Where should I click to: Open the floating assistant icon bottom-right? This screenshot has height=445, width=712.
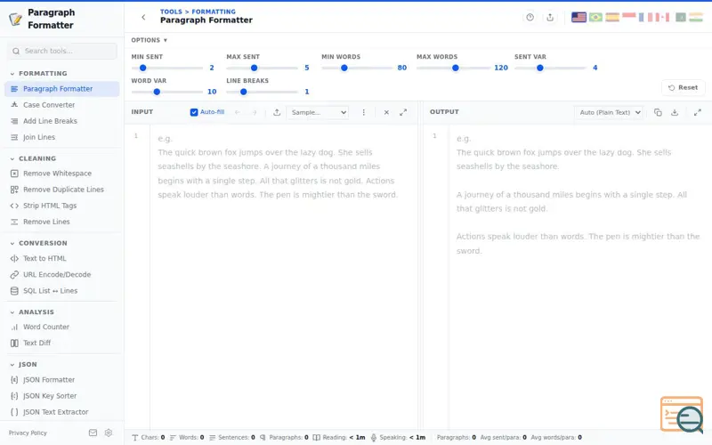click(x=682, y=414)
